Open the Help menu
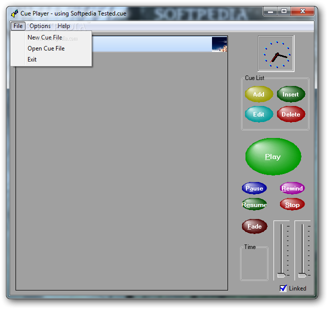Screen dimensions: 328x309 (63, 26)
